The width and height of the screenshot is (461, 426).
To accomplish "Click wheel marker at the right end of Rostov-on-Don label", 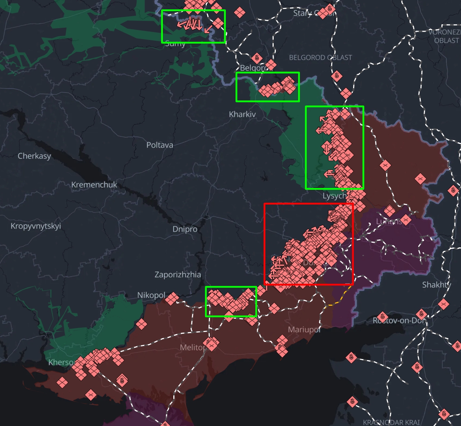I will 421,314.
